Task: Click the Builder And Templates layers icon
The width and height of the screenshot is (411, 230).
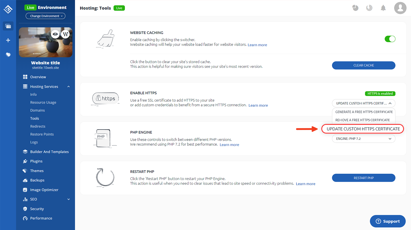Action: tap(25, 152)
